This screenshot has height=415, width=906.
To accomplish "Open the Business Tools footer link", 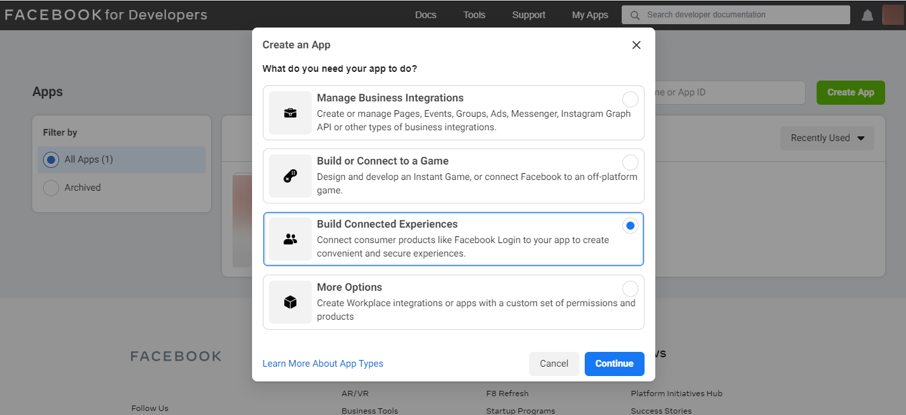I will [x=370, y=410].
